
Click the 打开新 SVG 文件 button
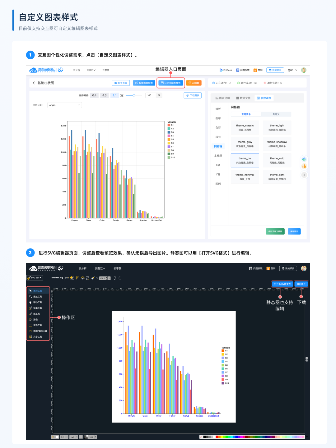click(282, 284)
